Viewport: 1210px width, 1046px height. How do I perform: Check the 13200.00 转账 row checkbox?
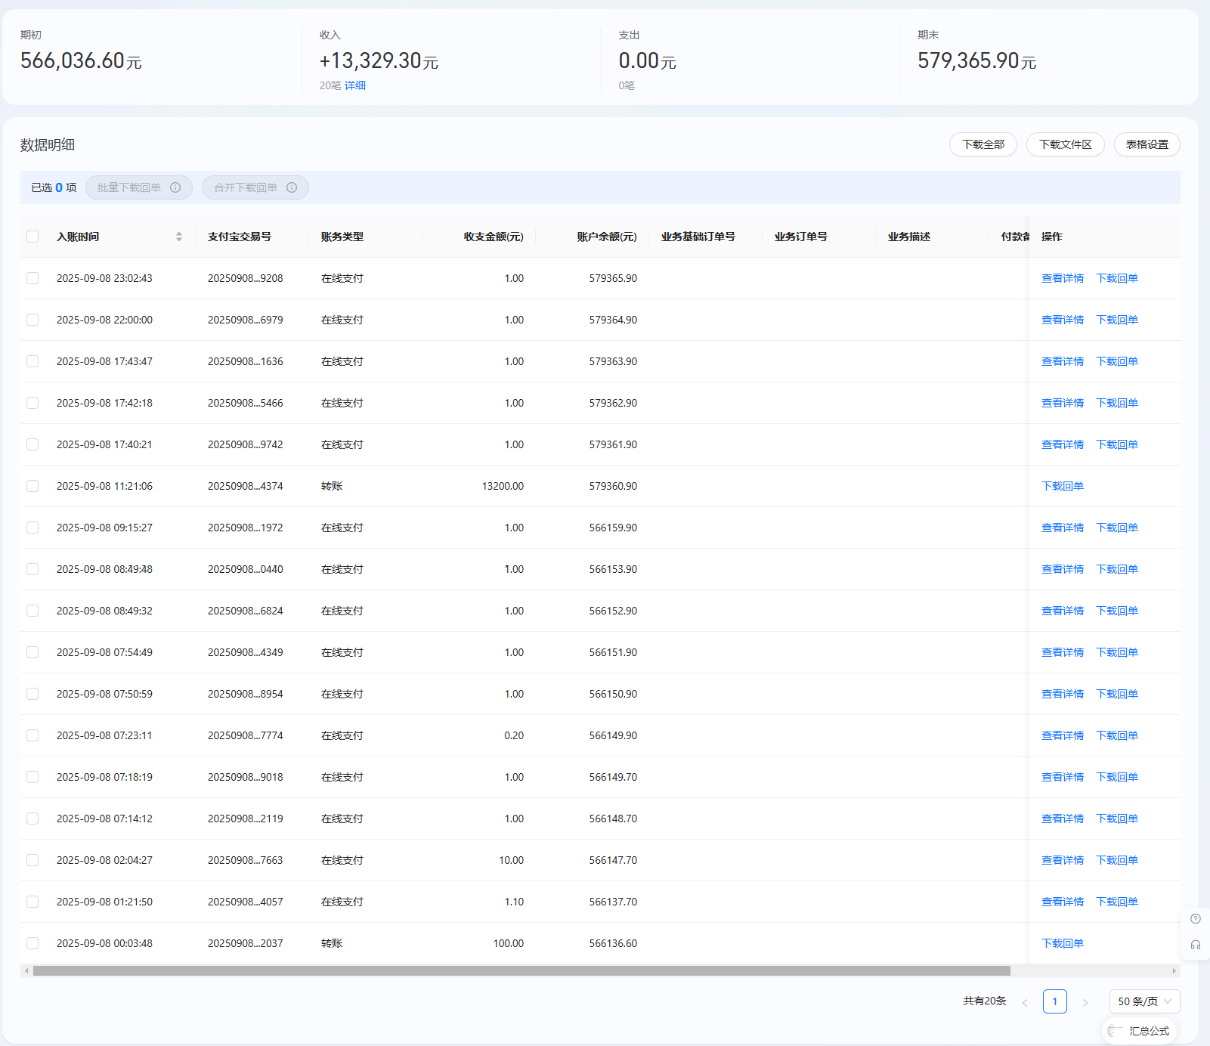(32, 486)
